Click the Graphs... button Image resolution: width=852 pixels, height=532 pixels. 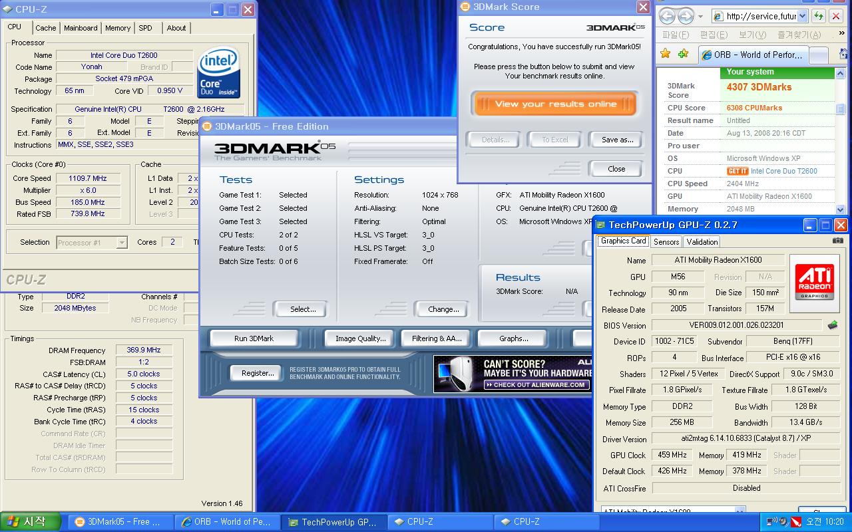(513, 338)
